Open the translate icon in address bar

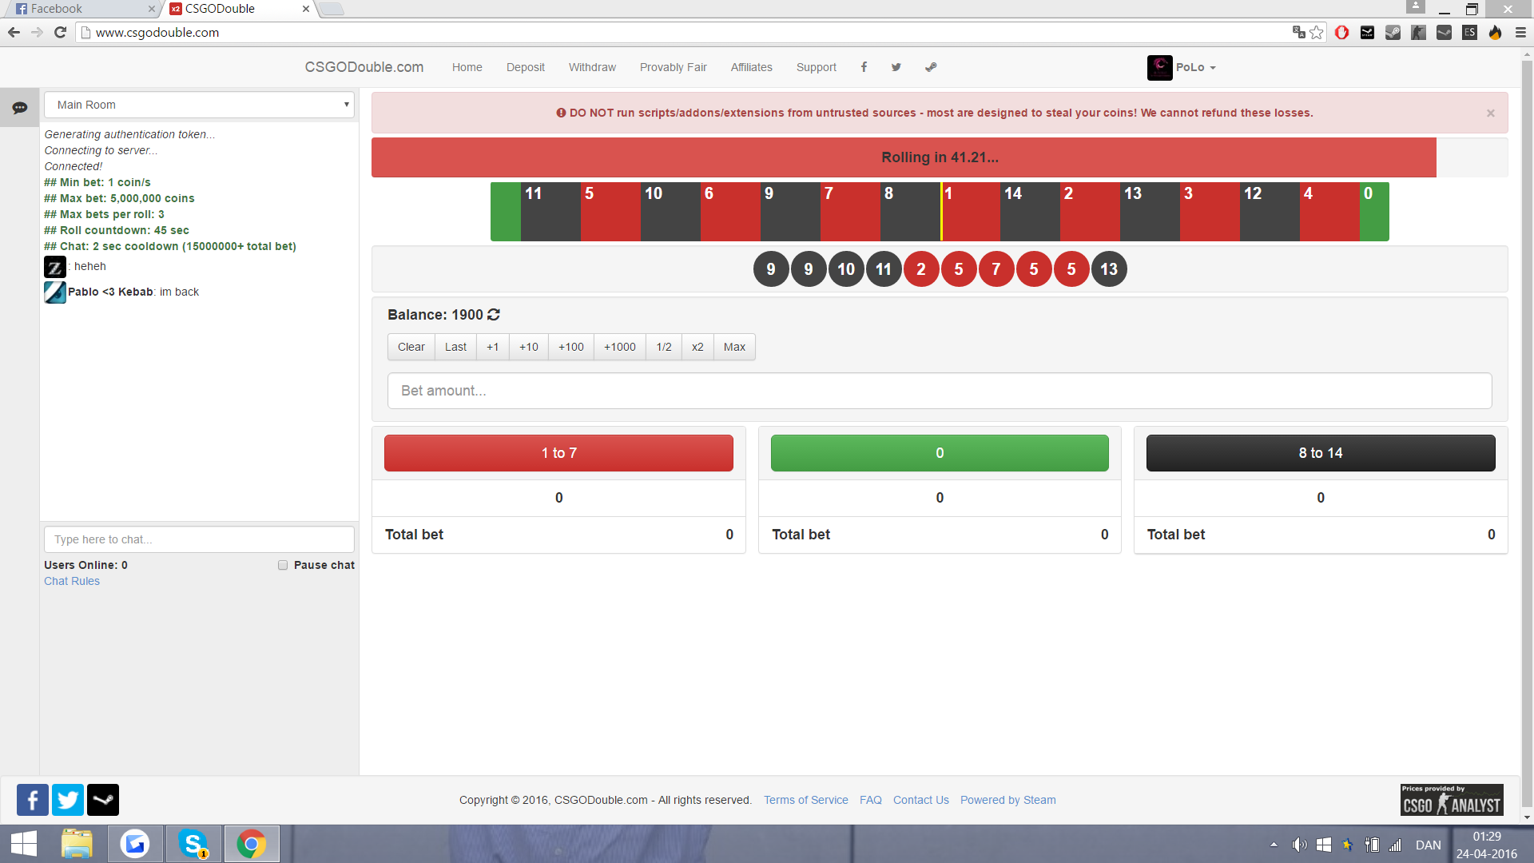tap(1298, 32)
